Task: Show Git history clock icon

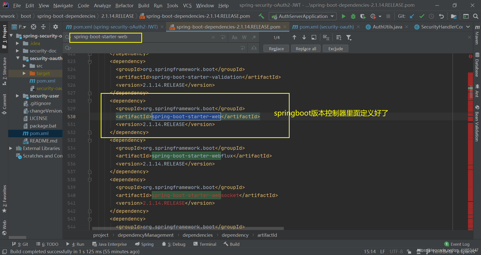Action: point(431,16)
